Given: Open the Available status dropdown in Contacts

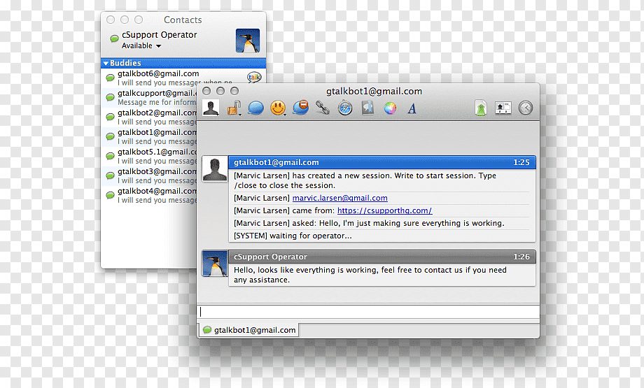Looking at the screenshot, I should coord(141,45).
